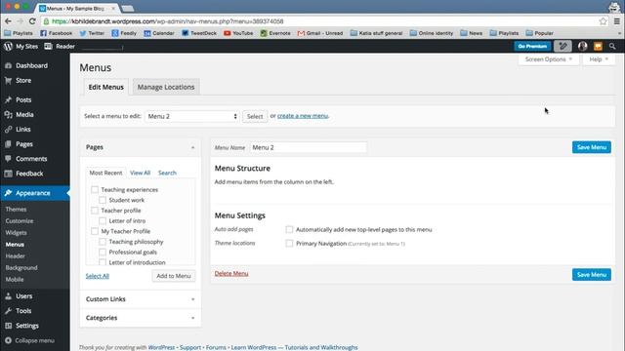
Task: Reload the page in browser
Action: tap(32, 21)
